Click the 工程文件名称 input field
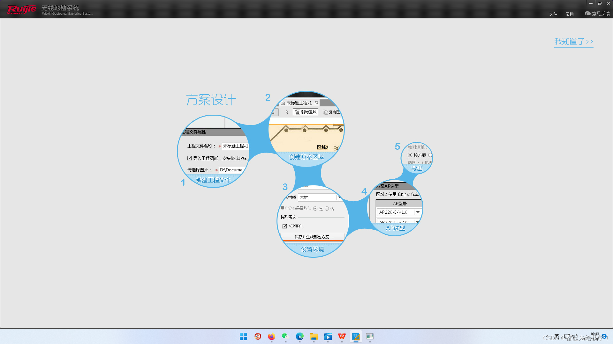This screenshot has width=613, height=344. (x=235, y=146)
